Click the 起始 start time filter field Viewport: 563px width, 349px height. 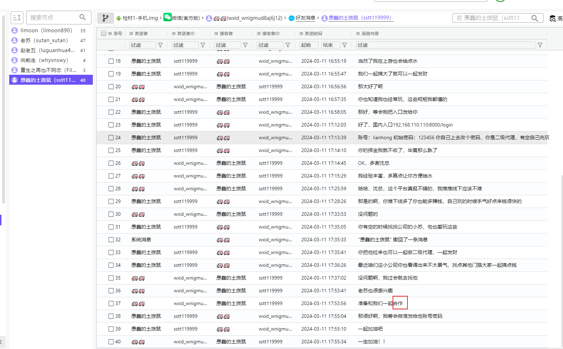tap(308, 45)
